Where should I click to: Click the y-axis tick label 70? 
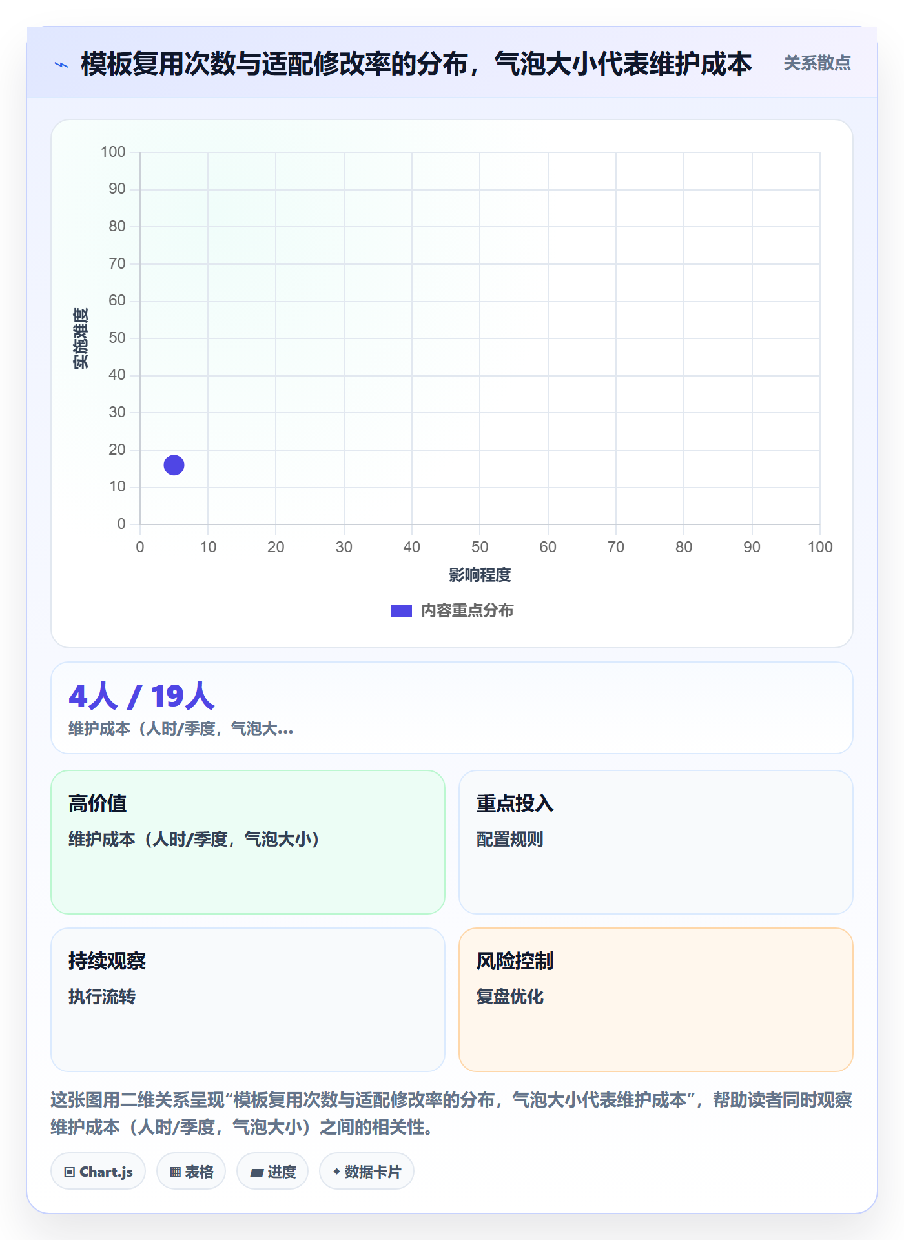pyautogui.click(x=117, y=263)
